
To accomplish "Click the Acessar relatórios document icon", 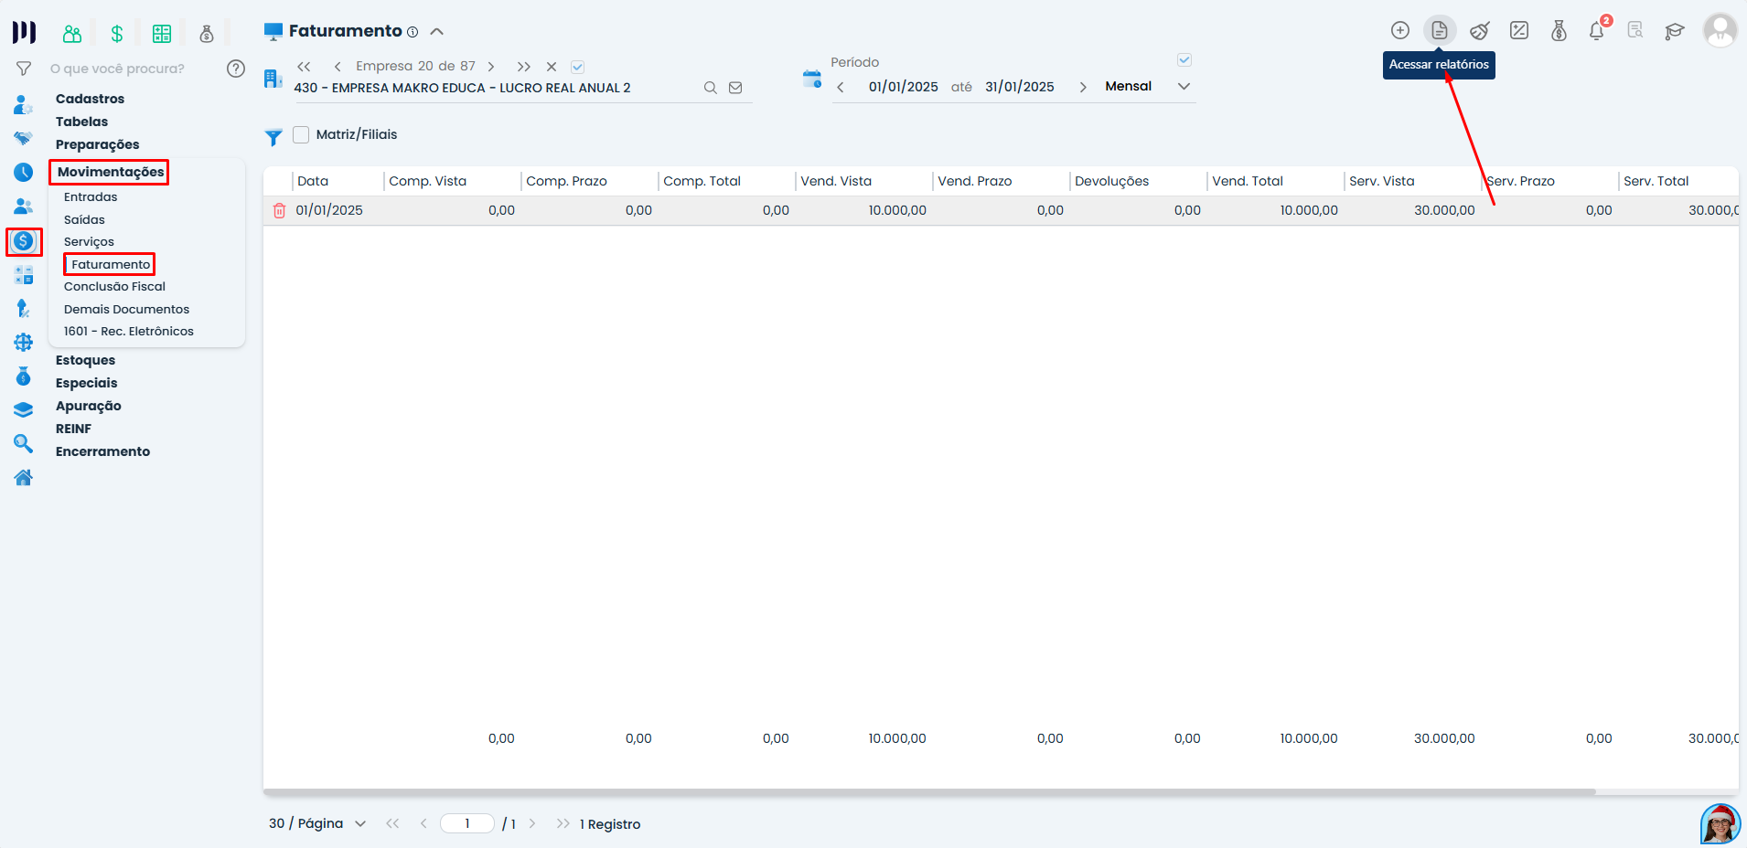I will [x=1439, y=31].
